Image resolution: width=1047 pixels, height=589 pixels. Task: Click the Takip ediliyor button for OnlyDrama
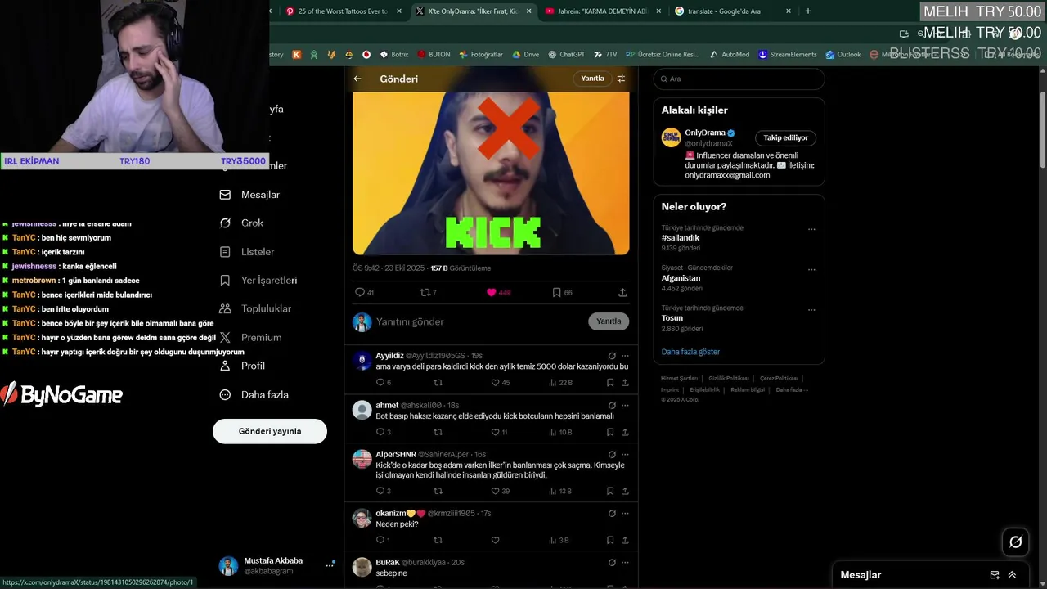coord(785,137)
